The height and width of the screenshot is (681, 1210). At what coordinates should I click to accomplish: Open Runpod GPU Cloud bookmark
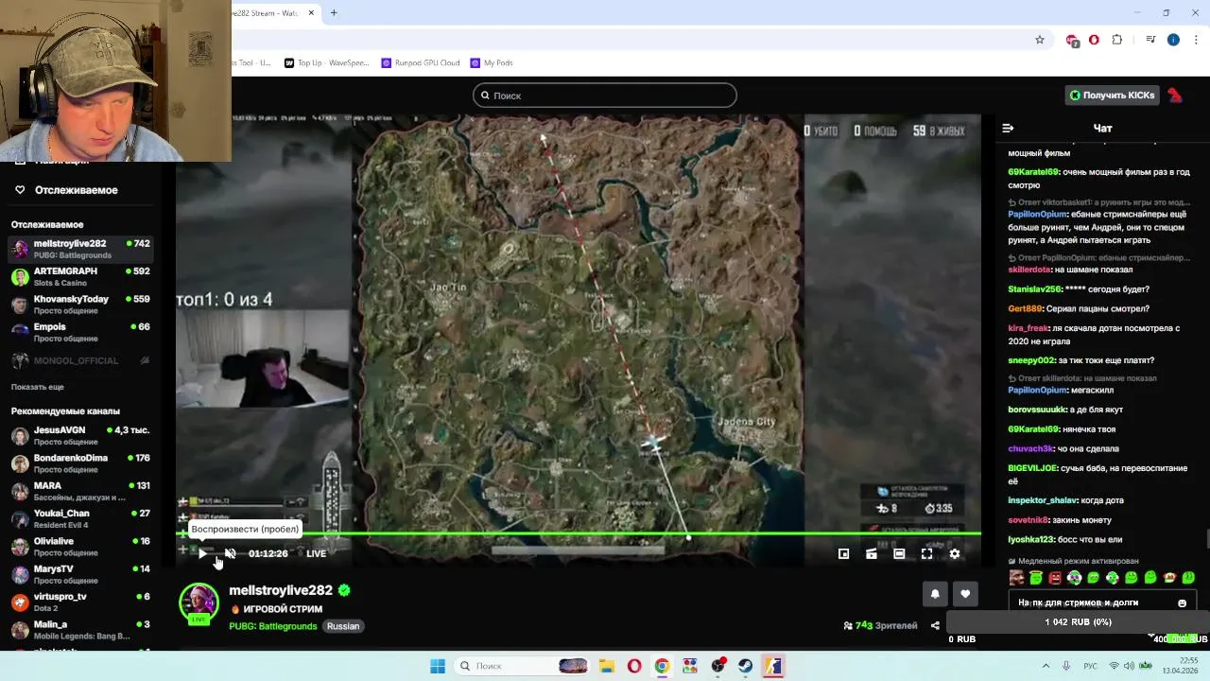421,63
